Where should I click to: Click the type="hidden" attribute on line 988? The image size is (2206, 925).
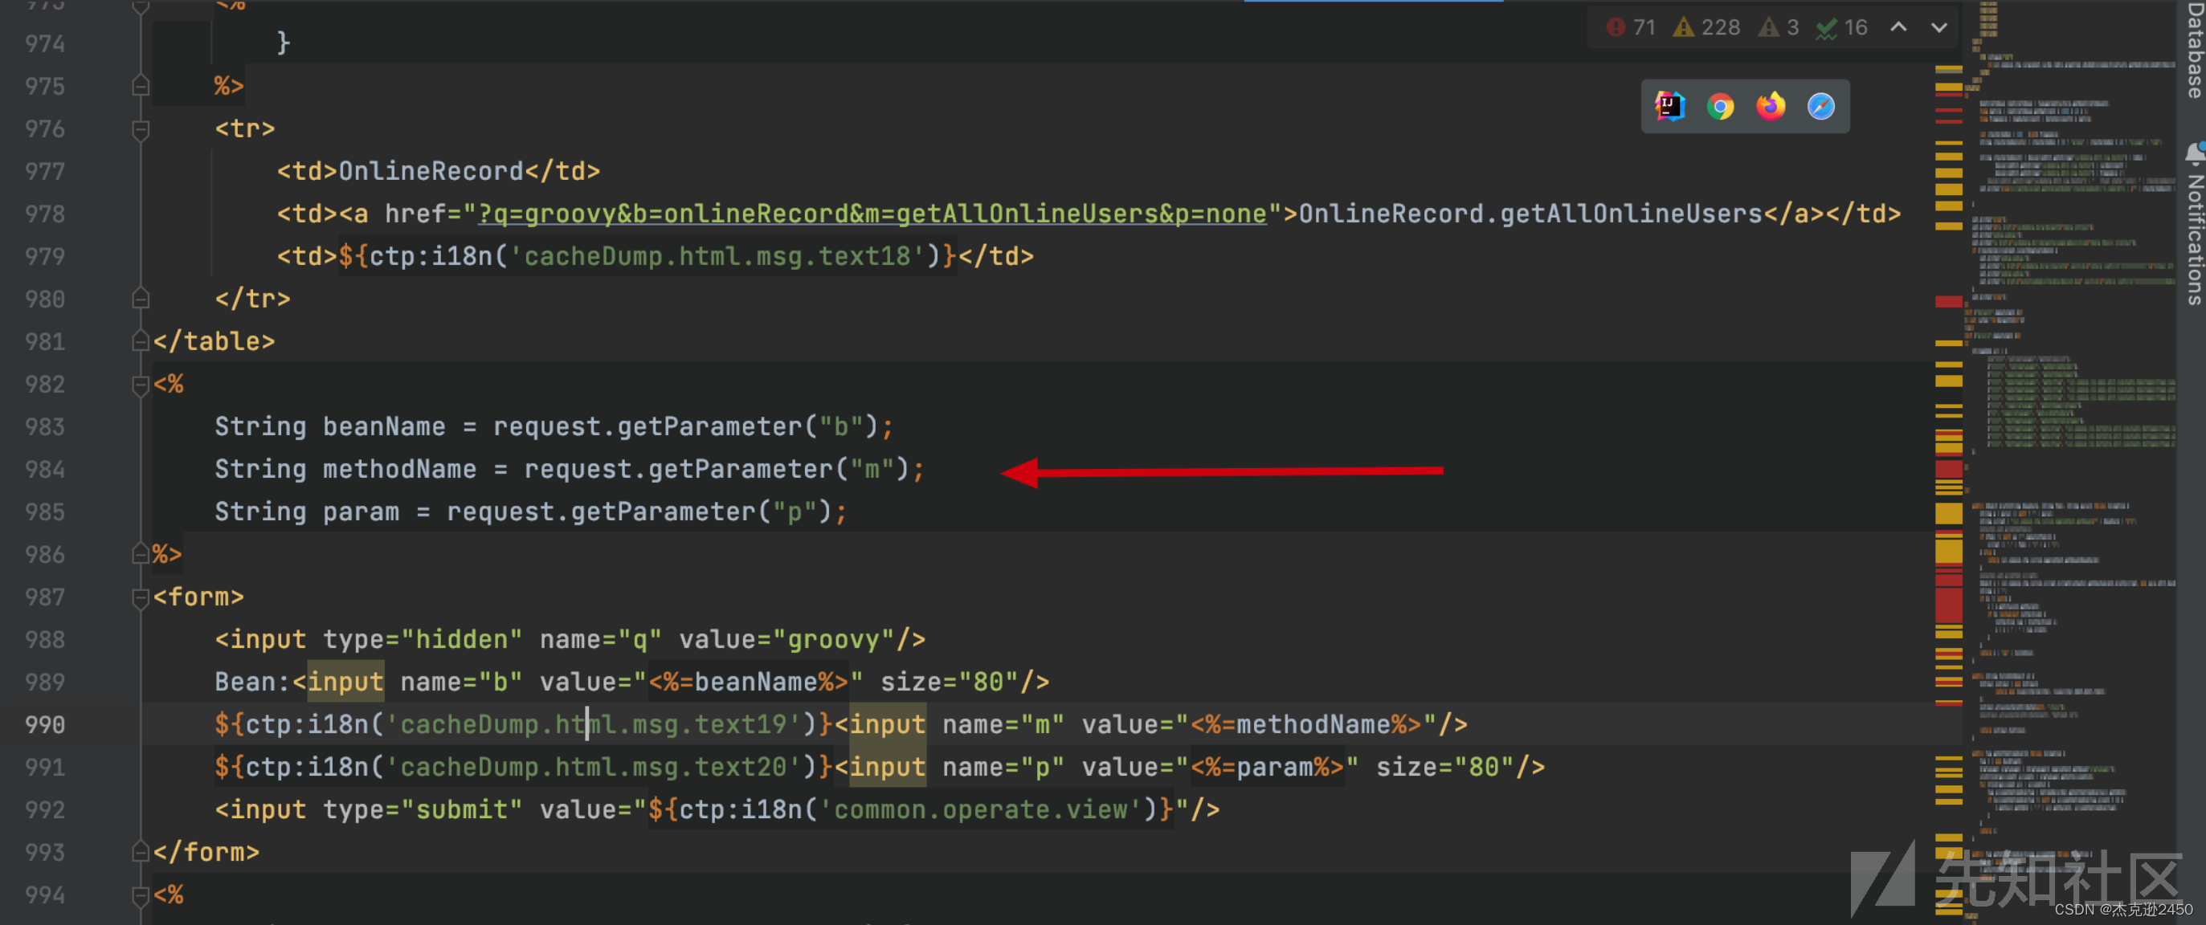tap(423, 639)
